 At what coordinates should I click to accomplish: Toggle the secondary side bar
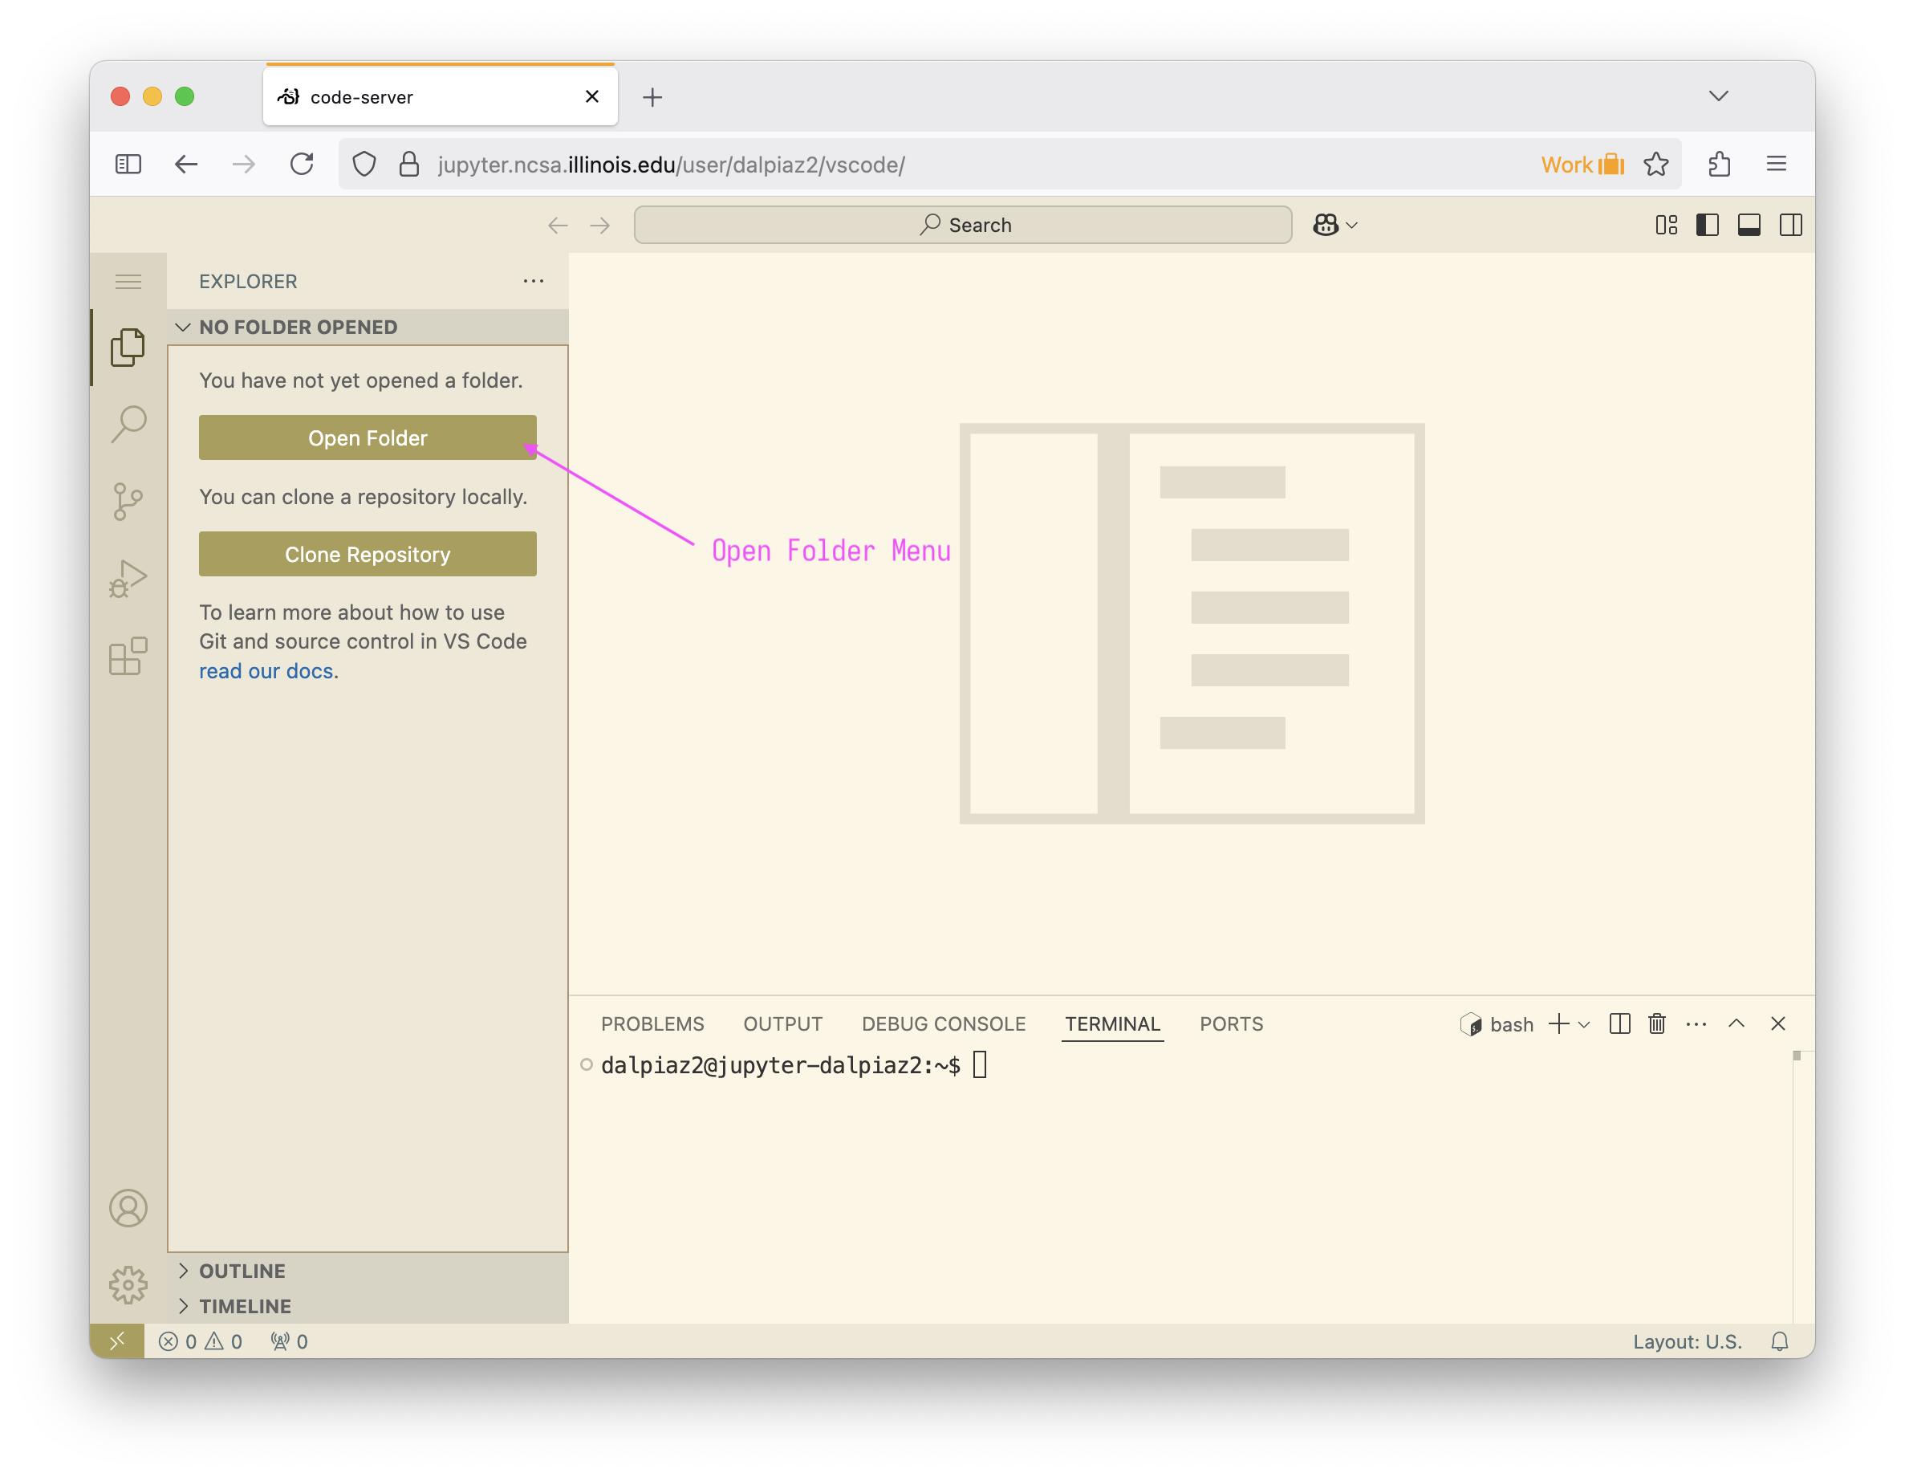[x=1791, y=225]
